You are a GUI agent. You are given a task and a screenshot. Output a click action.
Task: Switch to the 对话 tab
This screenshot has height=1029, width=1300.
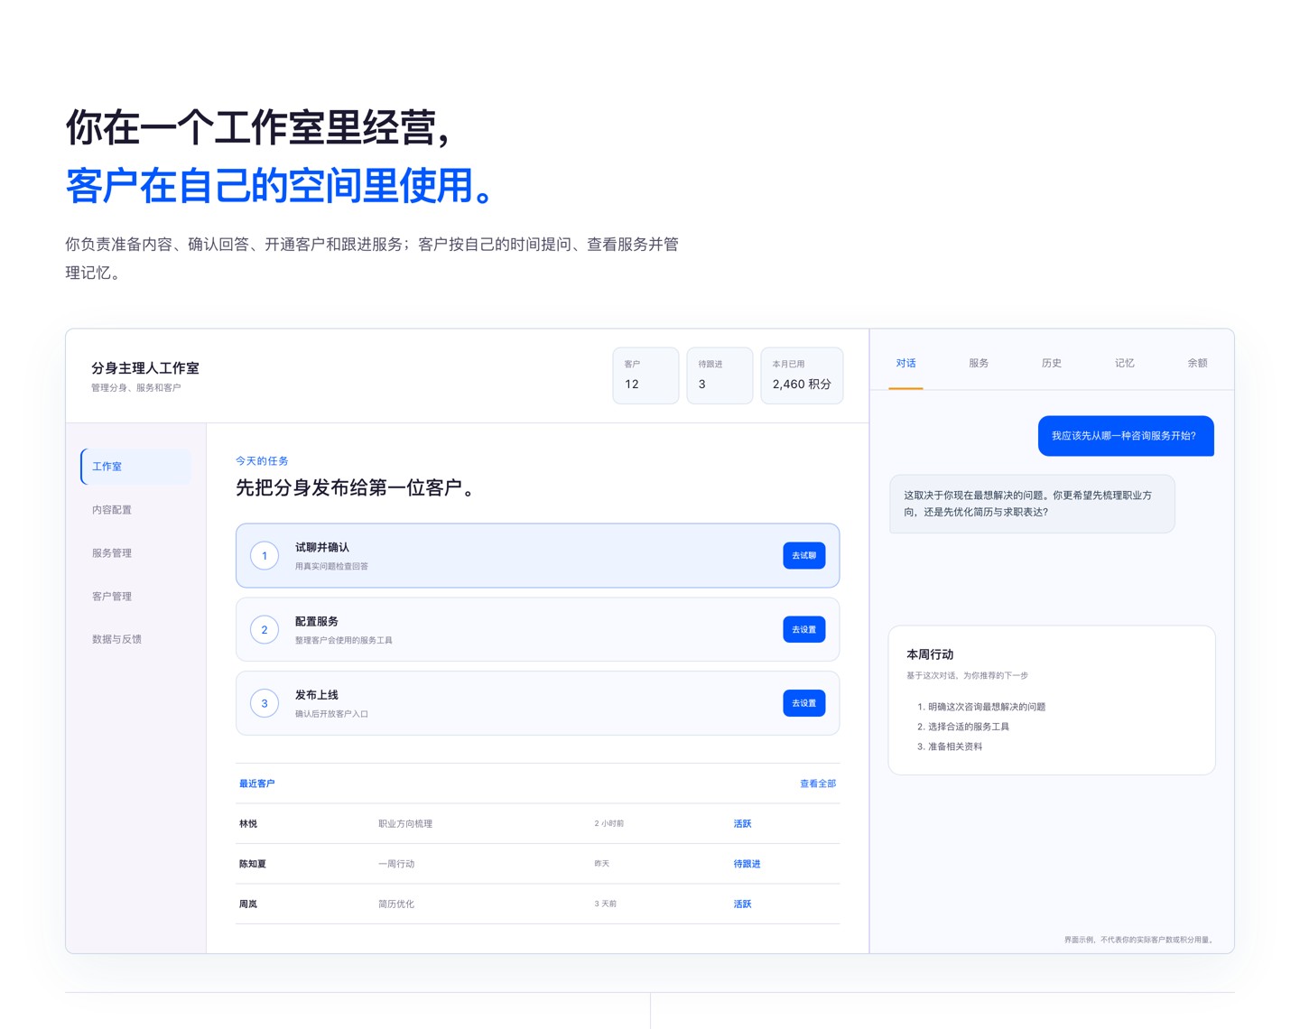coord(905,363)
